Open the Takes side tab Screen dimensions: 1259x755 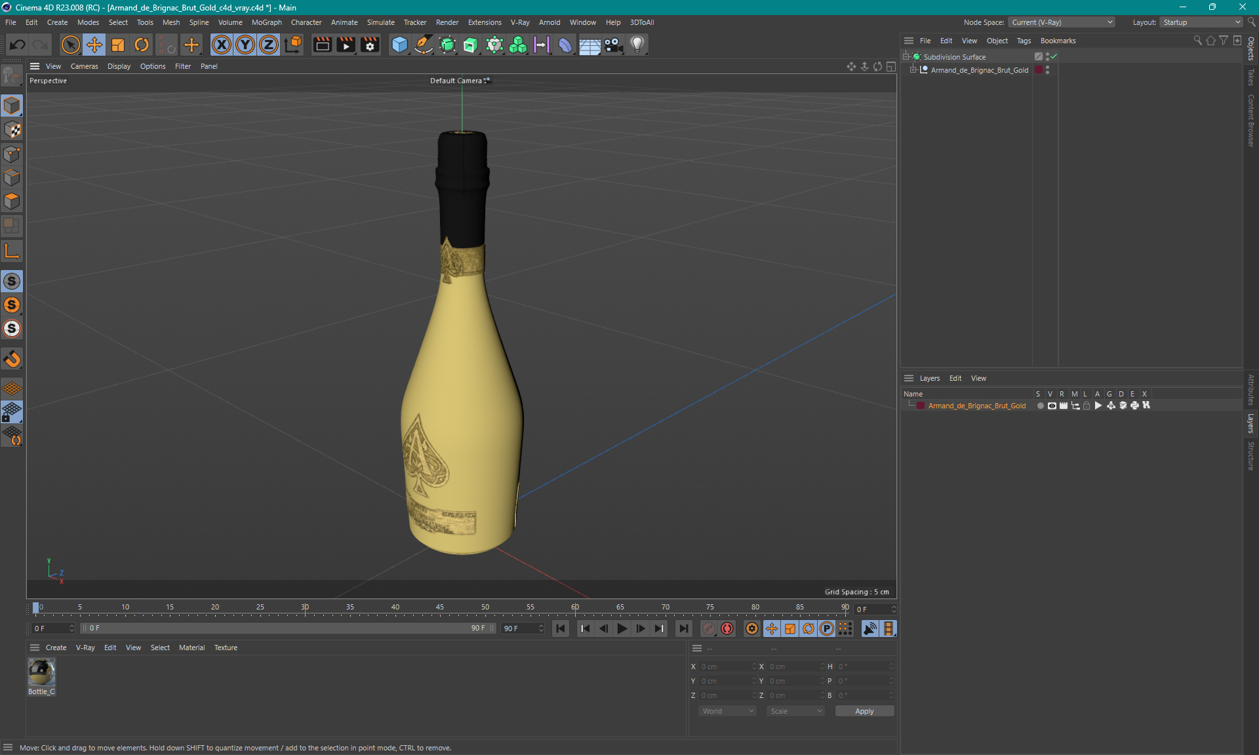pos(1251,77)
